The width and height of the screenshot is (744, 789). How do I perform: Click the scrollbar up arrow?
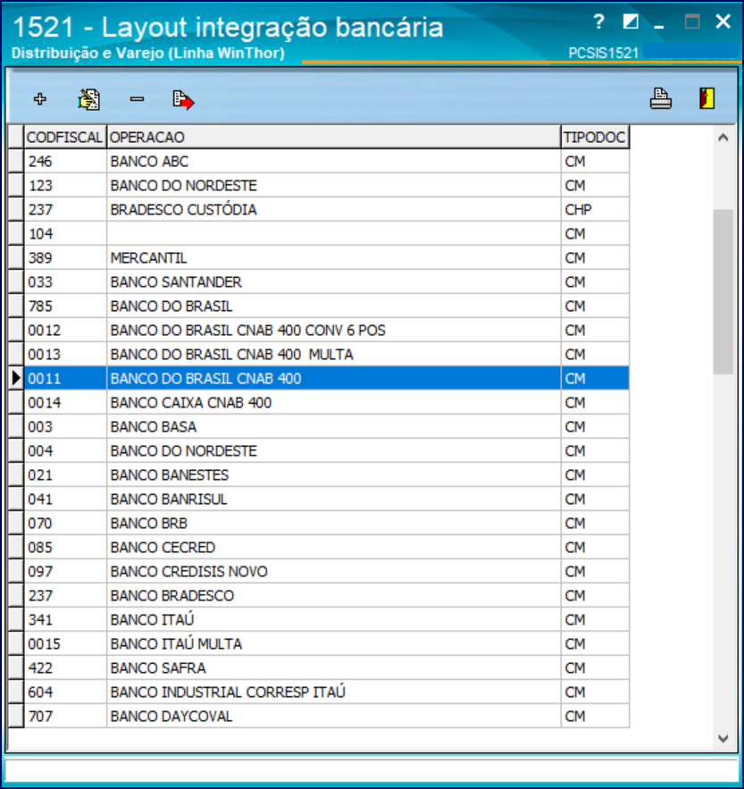[723, 138]
